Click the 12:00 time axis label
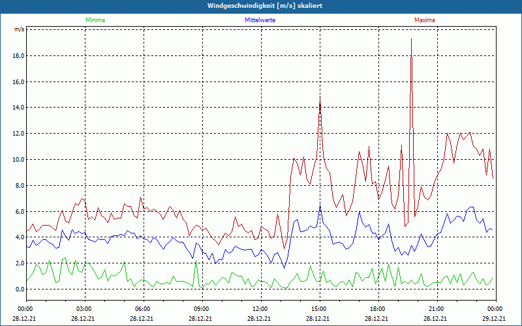This screenshot has height=326, width=522. click(260, 309)
